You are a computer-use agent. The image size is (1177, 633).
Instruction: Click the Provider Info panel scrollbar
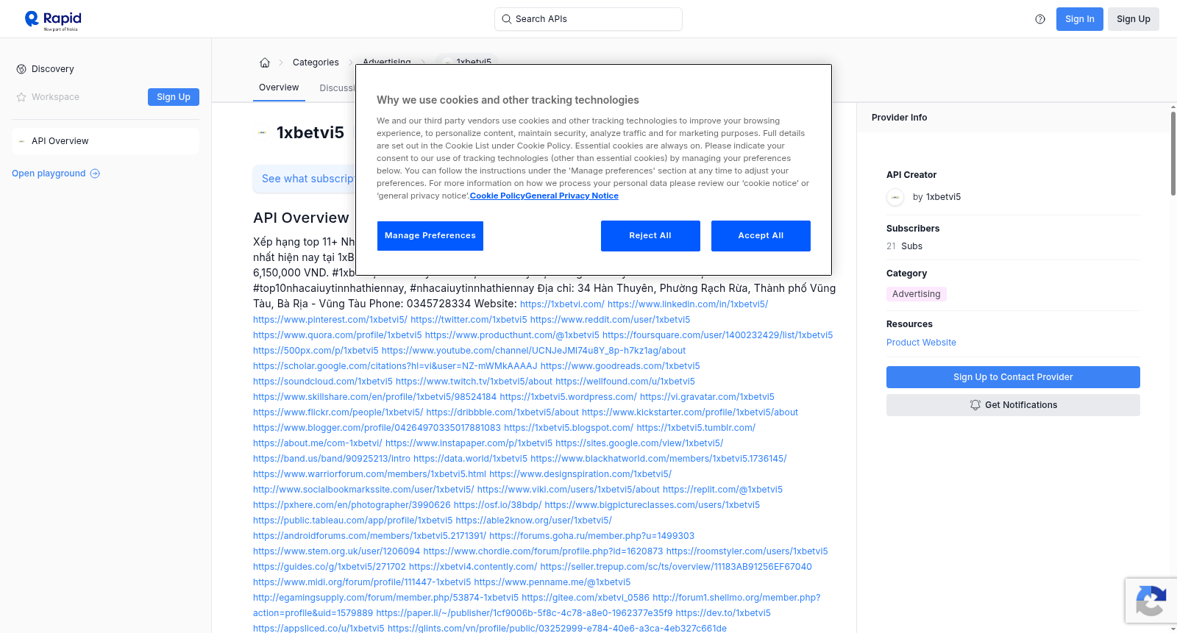1173,152
